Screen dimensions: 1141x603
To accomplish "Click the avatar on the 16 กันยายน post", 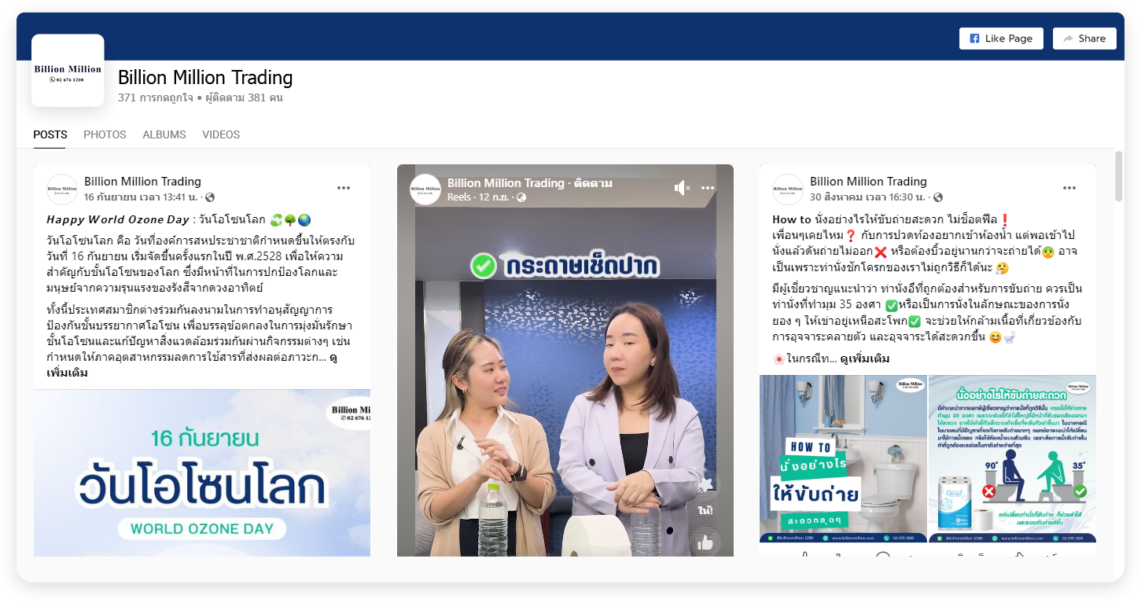I will click(x=62, y=189).
